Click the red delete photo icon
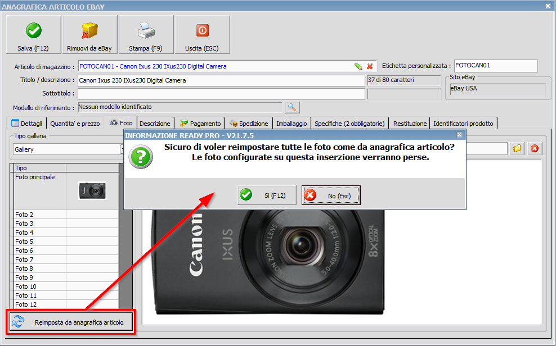Screen dimensions: 556x346 click(535, 149)
